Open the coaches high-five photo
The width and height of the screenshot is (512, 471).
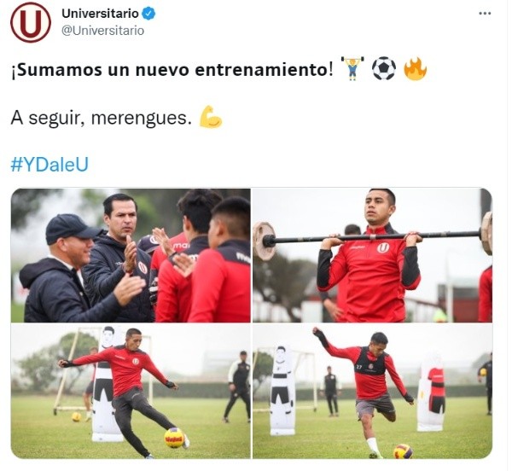(131, 255)
